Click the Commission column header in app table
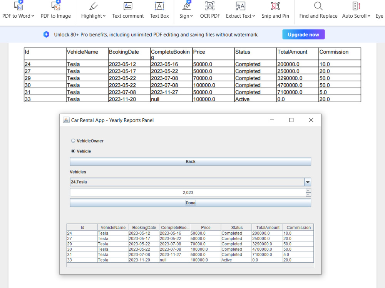The width and height of the screenshot is (385, 288). (299, 227)
